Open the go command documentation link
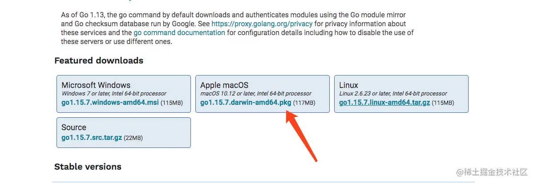The width and height of the screenshot is (534, 183). [179, 32]
